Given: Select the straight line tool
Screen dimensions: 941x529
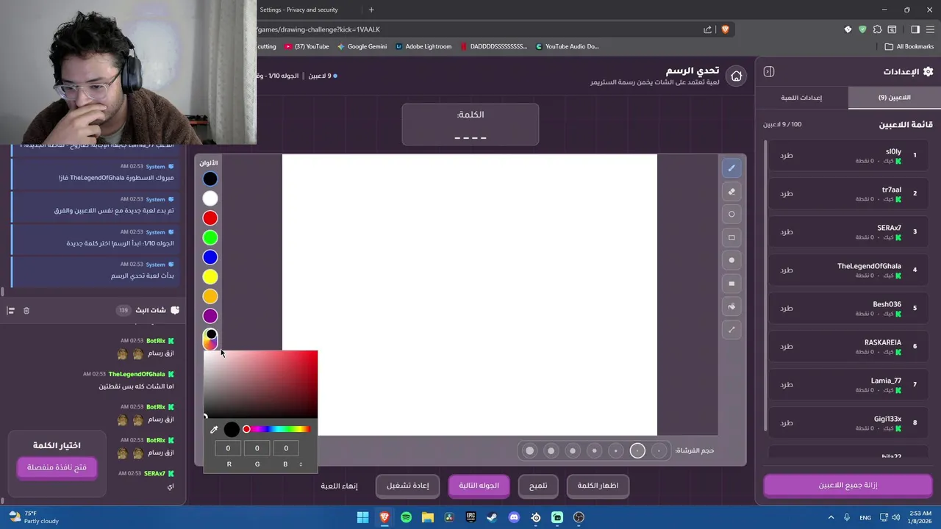Looking at the screenshot, I should 731,330.
